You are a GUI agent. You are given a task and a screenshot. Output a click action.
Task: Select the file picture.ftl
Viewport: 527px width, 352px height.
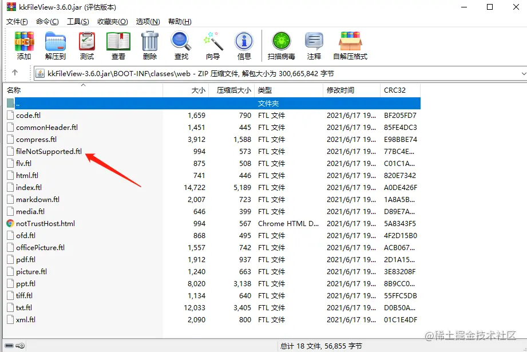[x=31, y=272]
